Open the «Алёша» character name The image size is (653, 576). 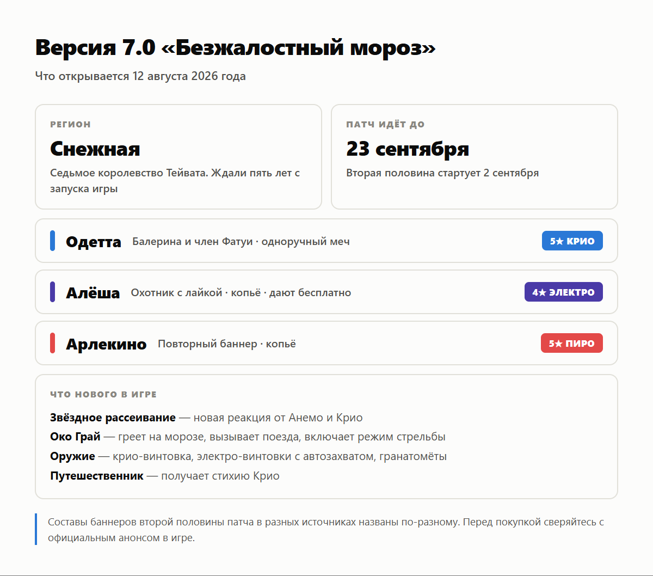pyautogui.click(x=93, y=293)
